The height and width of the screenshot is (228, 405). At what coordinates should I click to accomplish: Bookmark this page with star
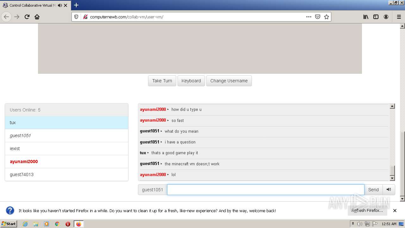327,17
